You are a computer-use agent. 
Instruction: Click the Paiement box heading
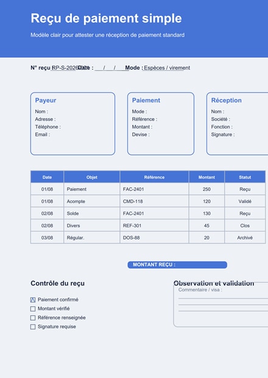(x=146, y=100)
